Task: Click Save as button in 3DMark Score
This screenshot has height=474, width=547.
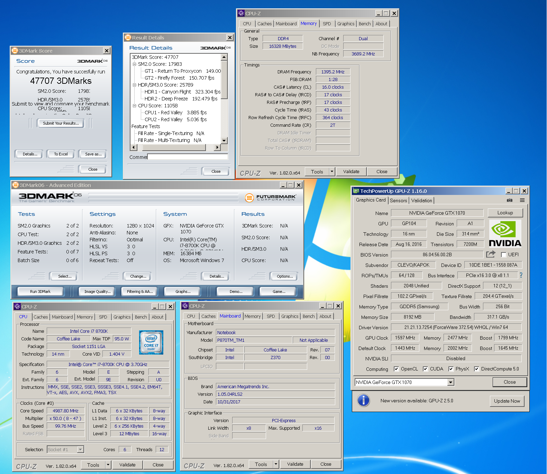Action: click(93, 154)
